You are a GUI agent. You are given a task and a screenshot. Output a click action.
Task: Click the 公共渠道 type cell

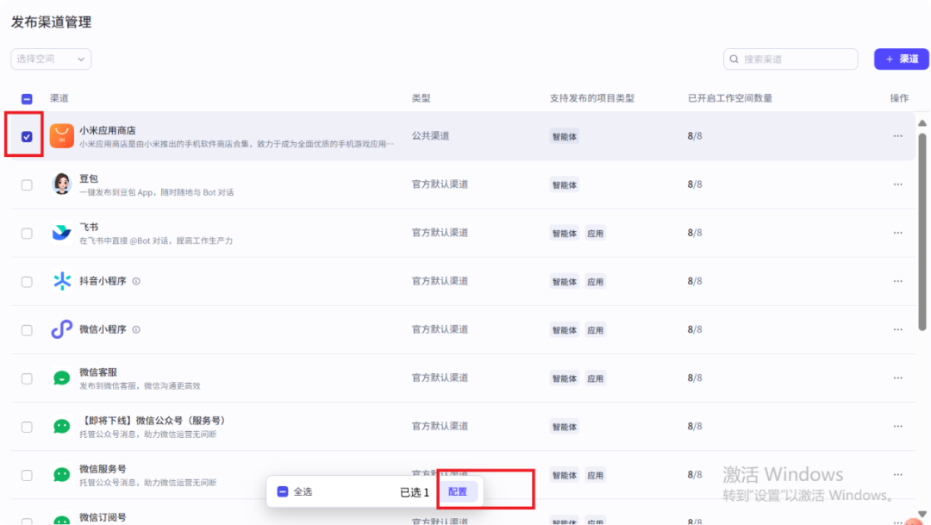click(430, 136)
